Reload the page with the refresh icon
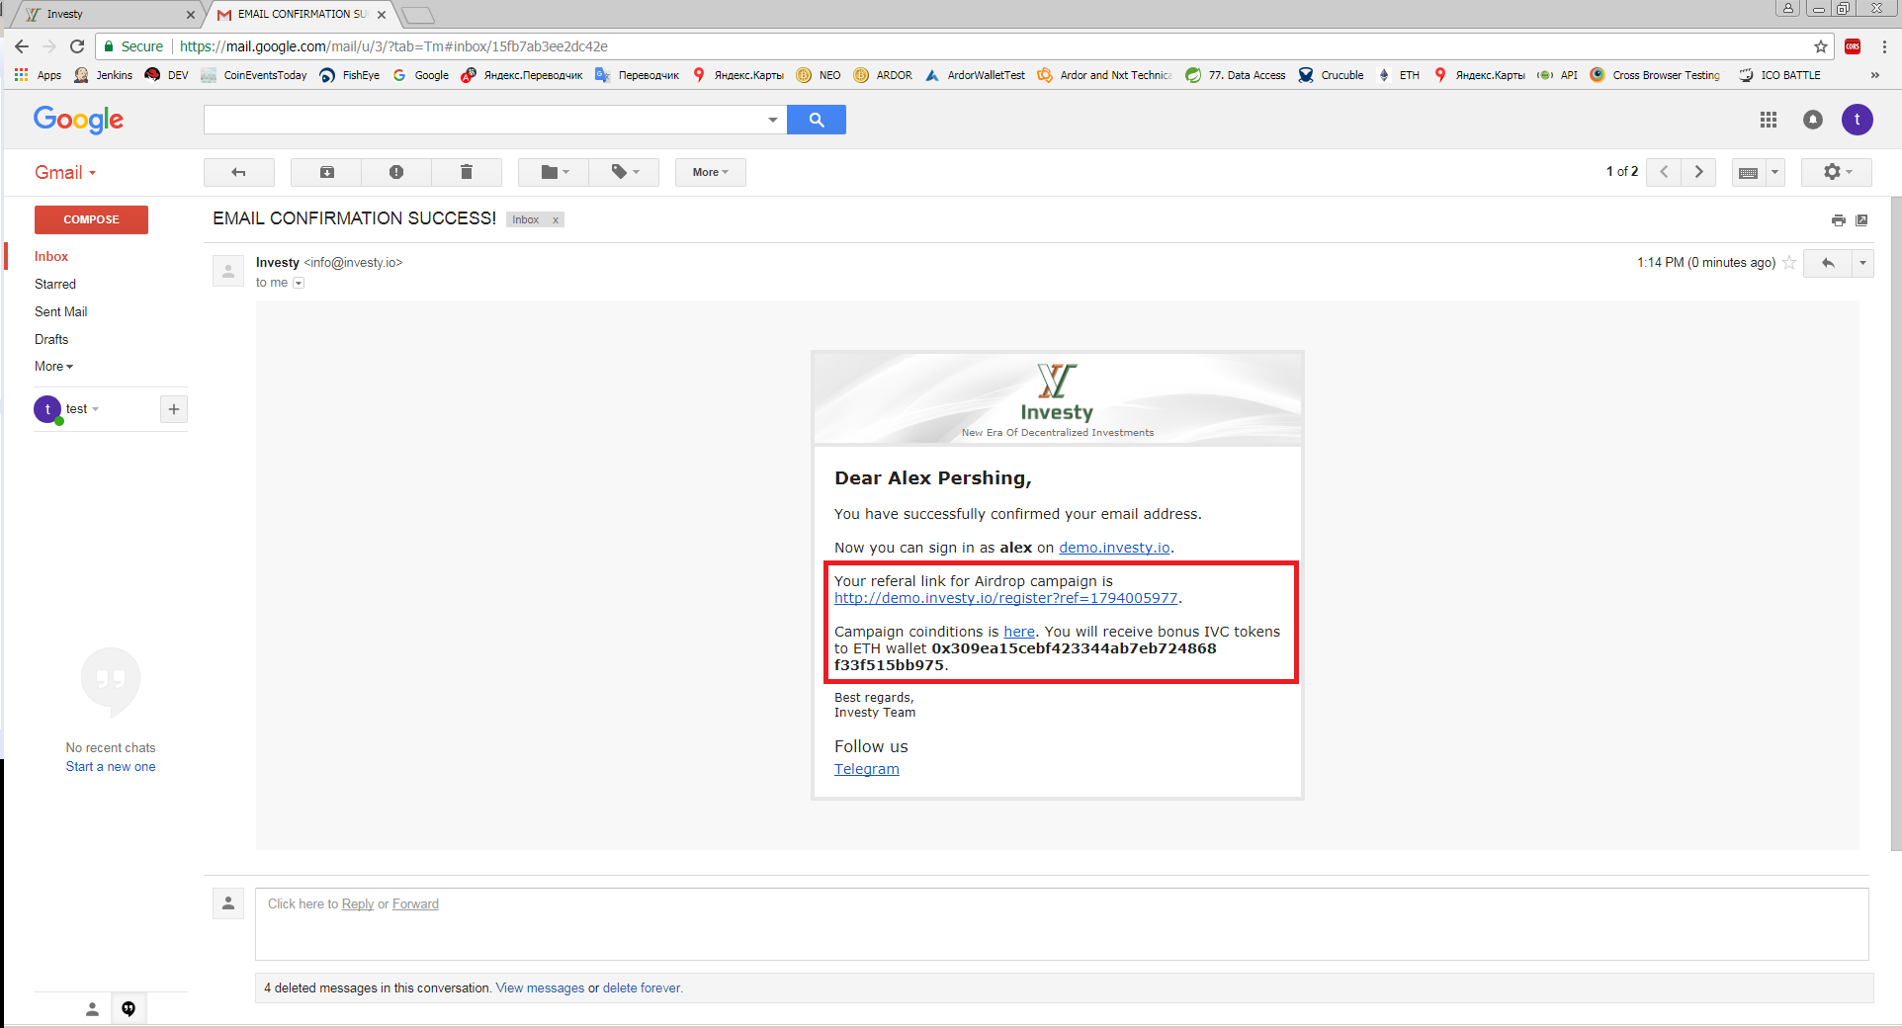The height and width of the screenshot is (1028, 1902). click(x=77, y=46)
